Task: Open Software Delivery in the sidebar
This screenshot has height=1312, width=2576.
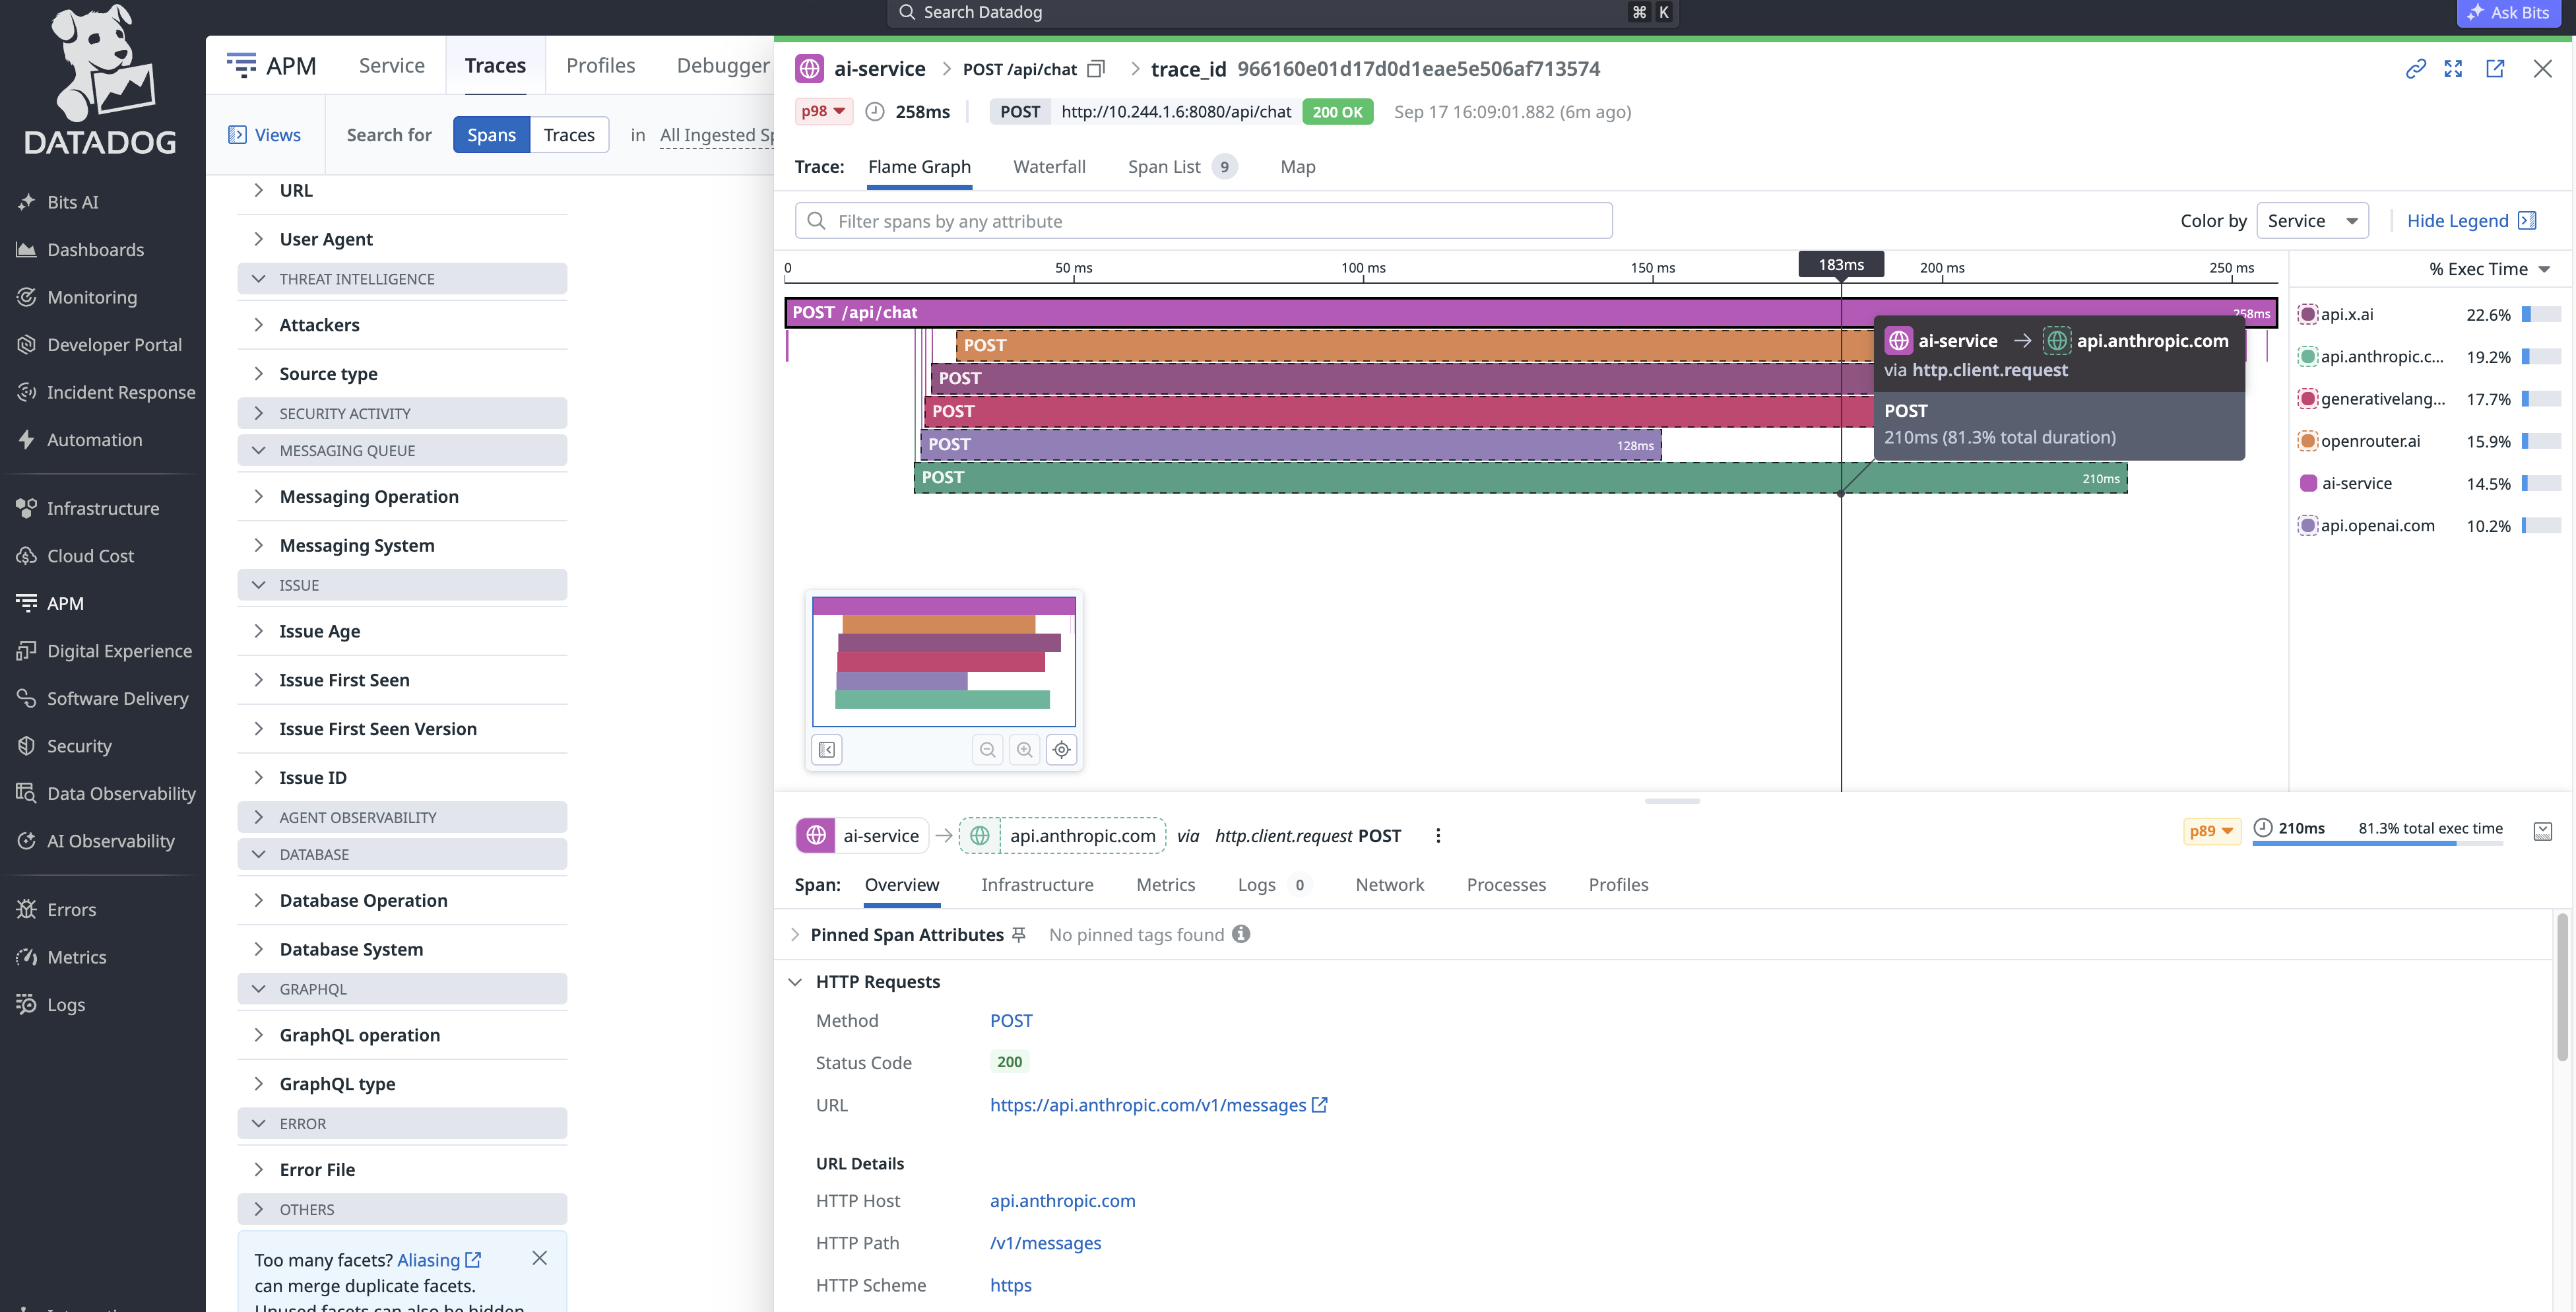Action: (102, 698)
